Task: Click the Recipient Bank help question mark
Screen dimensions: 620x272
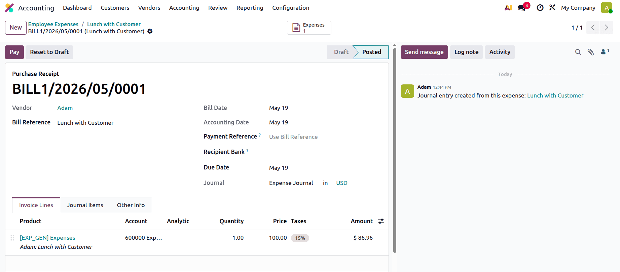Action: point(247,150)
